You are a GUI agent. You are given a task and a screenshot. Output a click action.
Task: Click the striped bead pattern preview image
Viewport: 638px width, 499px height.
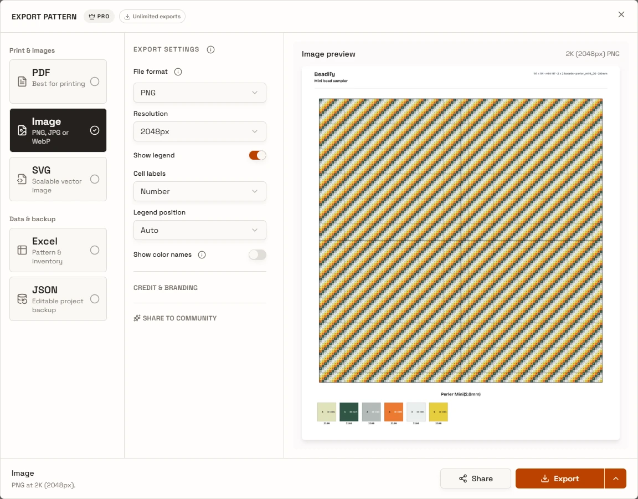point(461,240)
